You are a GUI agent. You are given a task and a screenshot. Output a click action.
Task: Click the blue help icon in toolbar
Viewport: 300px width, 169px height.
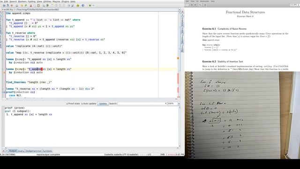click(83, 6)
